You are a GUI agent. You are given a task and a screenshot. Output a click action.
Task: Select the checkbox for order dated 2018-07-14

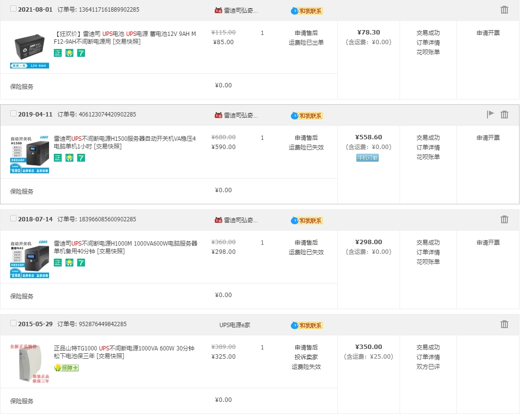[13, 218]
